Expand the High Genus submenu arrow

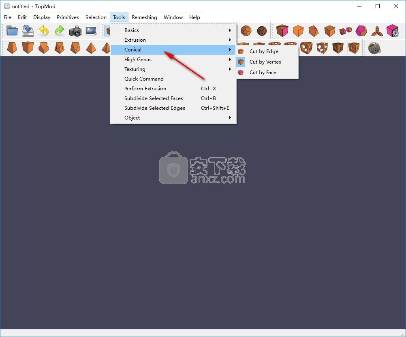click(230, 59)
